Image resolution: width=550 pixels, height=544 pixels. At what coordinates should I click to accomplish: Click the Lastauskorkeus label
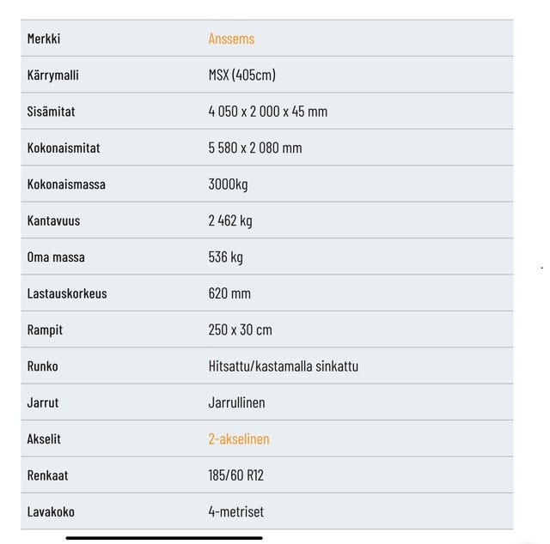tap(67, 293)
